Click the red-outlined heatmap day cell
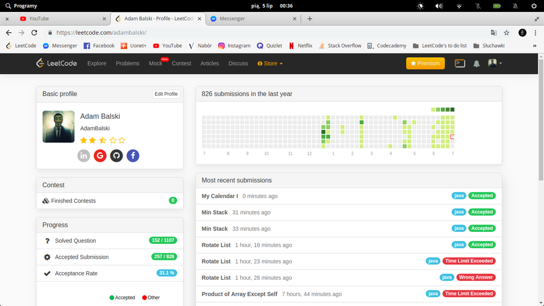Screen dimensions: 544x306 pos(453,137)
